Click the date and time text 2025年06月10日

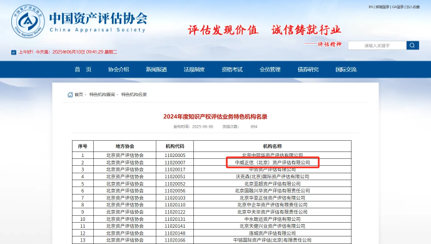tap(68, 52)
